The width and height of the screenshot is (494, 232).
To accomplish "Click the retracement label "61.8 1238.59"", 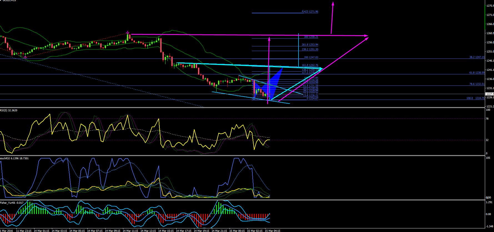I will (477, 73).
